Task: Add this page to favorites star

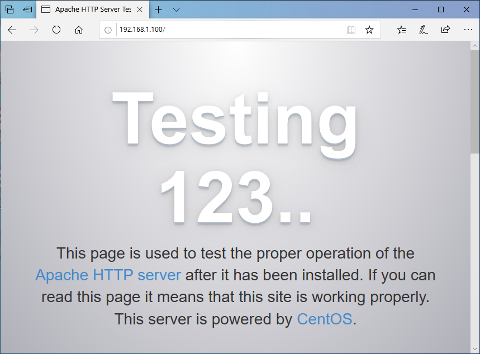Action: 369,30
